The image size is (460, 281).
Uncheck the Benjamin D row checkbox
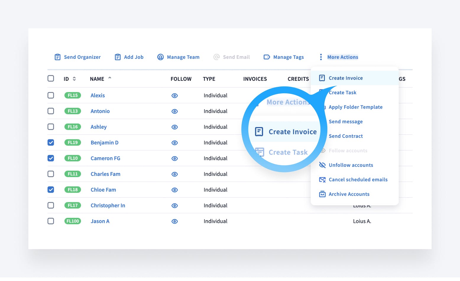[51, 143]
